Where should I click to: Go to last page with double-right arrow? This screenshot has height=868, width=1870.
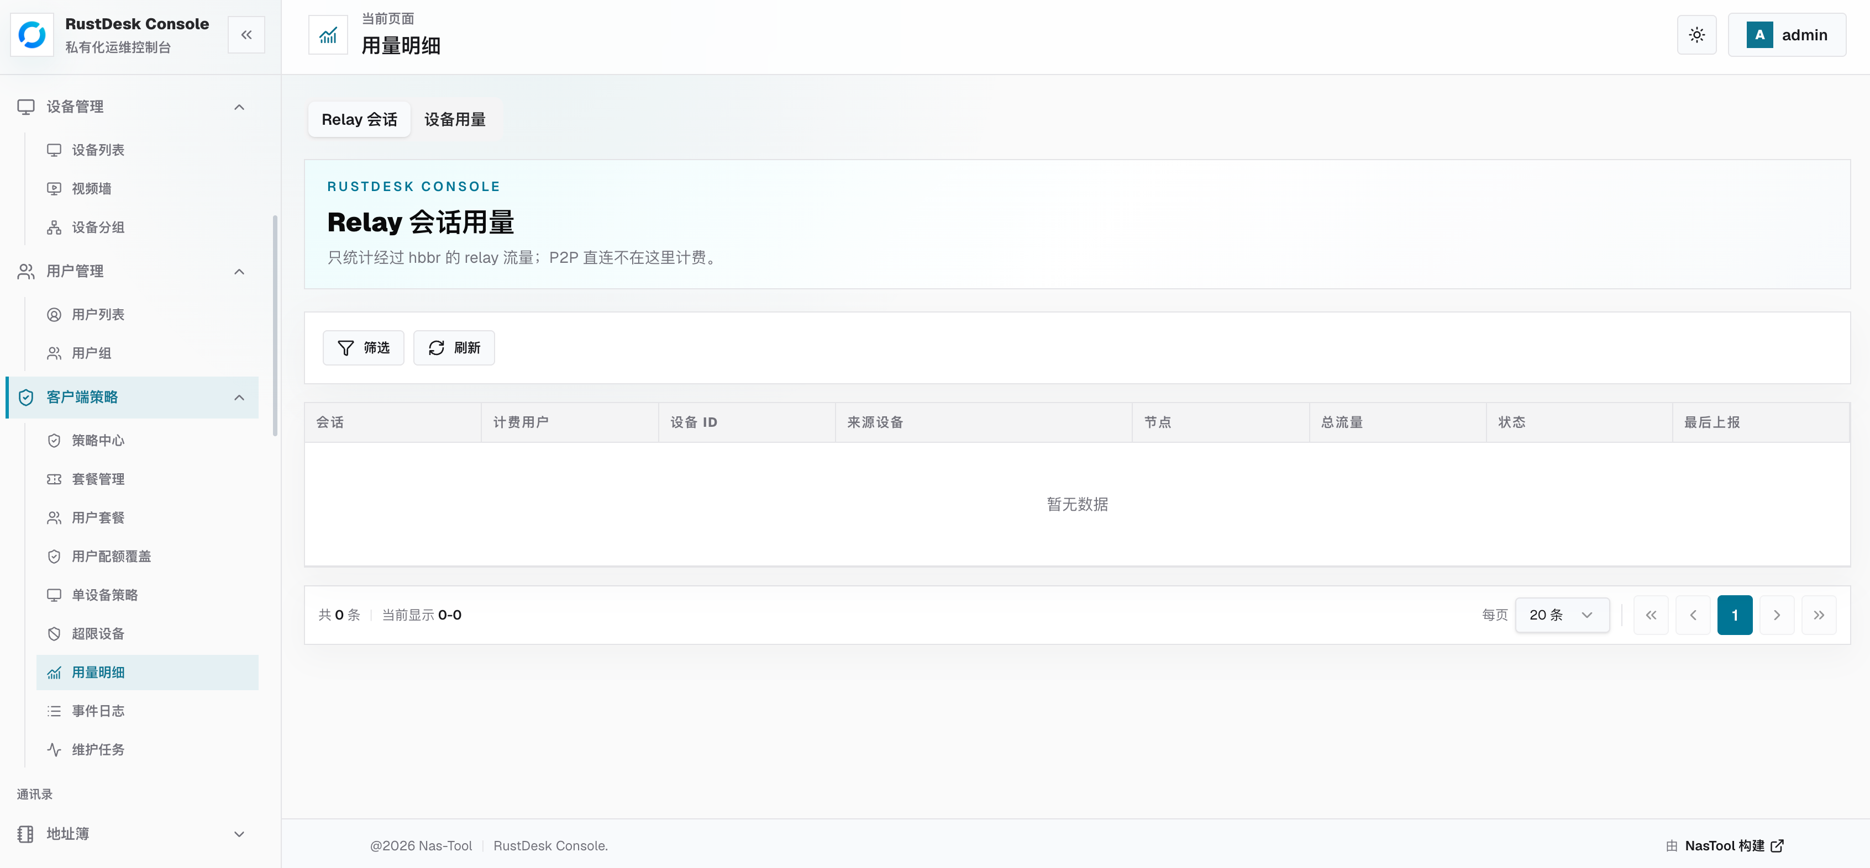tap(1819, 615)
